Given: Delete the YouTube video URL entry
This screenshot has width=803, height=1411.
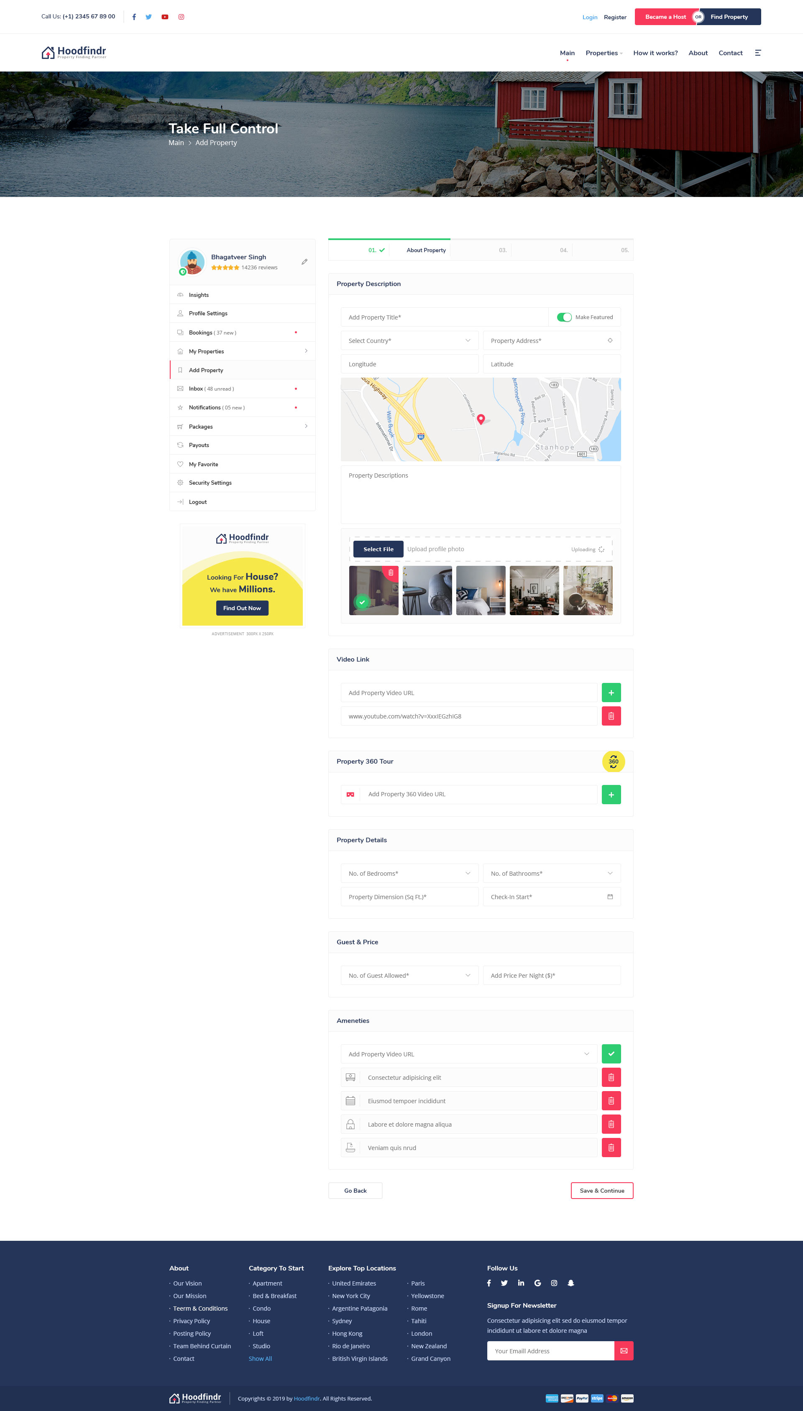Looking at the screenshot, I should click(611, 716).
